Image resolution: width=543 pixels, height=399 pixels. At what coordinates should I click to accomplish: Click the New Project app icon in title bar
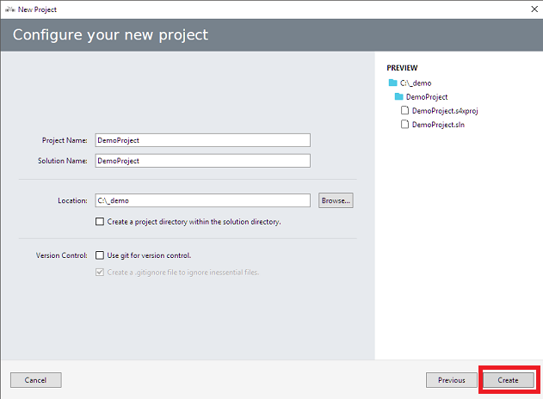pos(9,8)
